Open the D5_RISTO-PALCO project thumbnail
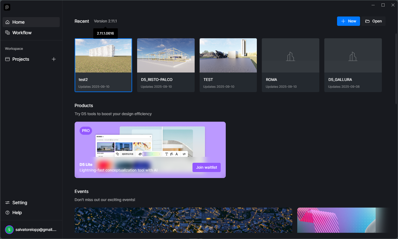The image size is (398, 239). pyautogui.click(x=166, y=56)
